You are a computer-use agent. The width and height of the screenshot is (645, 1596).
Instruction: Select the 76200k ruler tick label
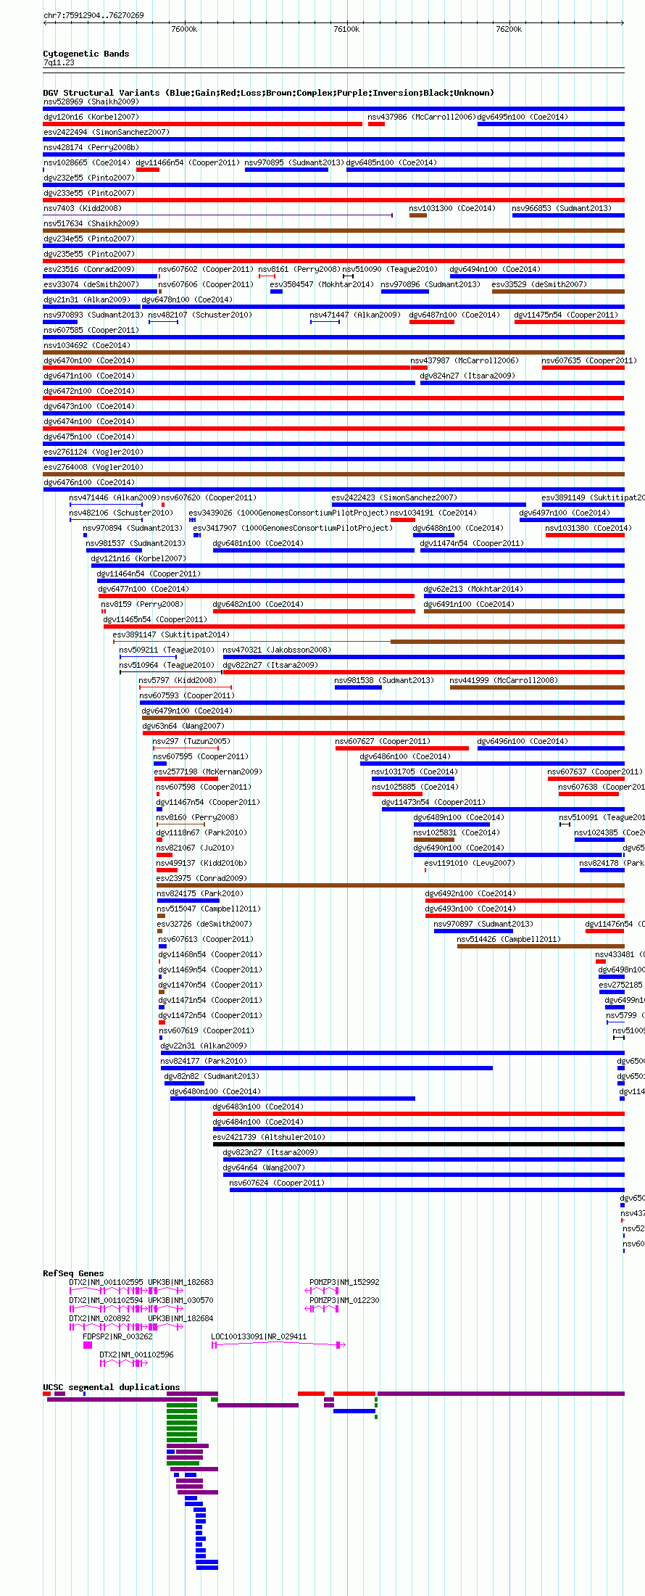pos(509,29)
